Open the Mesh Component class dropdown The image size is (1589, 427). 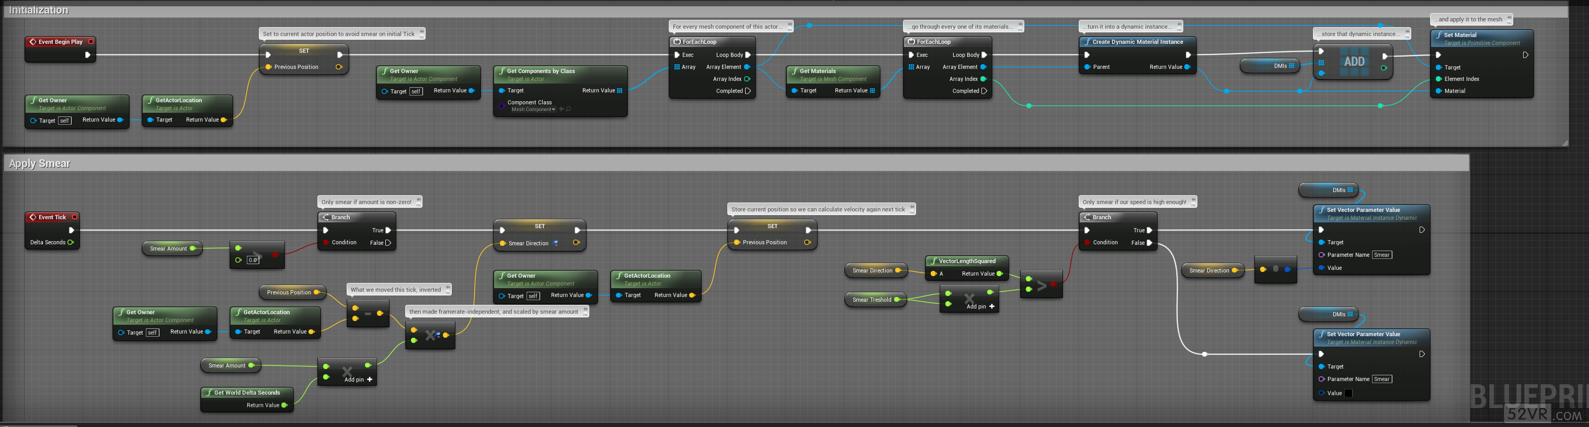(553, 110)
